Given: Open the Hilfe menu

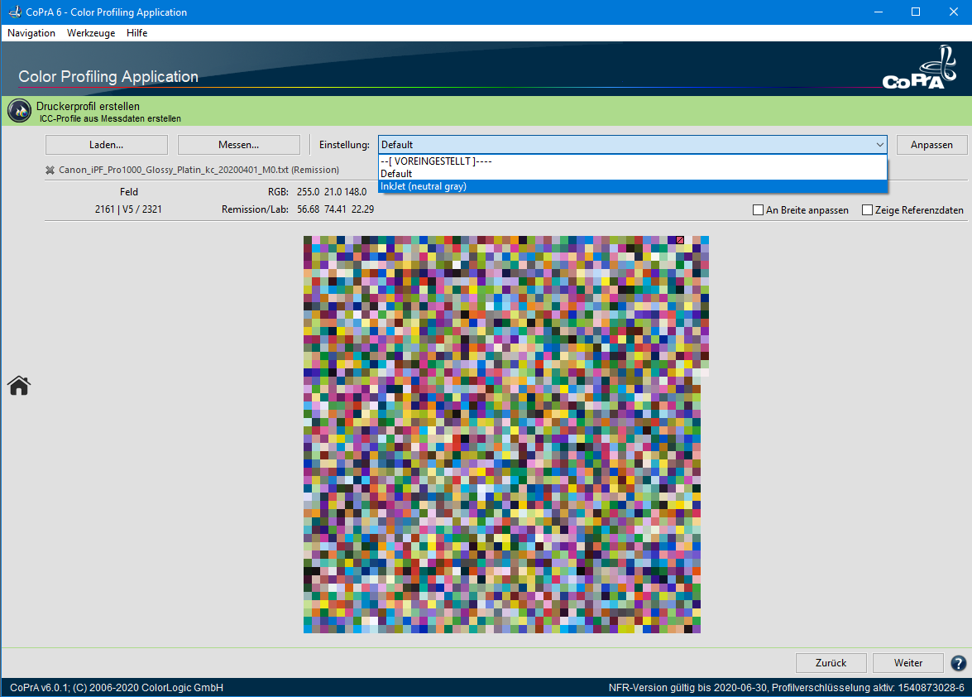Looking at the screenshot, I should [137, 33].
